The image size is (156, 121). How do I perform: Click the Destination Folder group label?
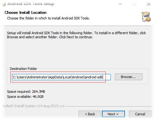pyautogui.click(x=24, y=69)
